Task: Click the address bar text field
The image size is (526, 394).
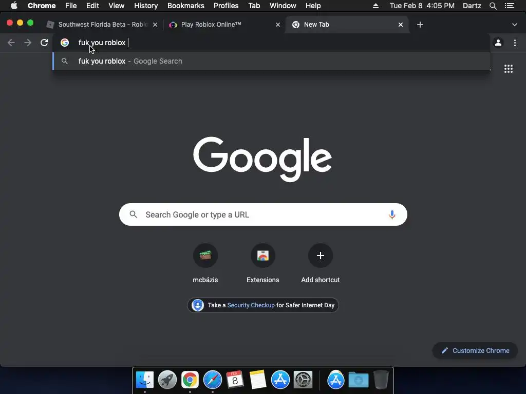Action: [271, 43]
